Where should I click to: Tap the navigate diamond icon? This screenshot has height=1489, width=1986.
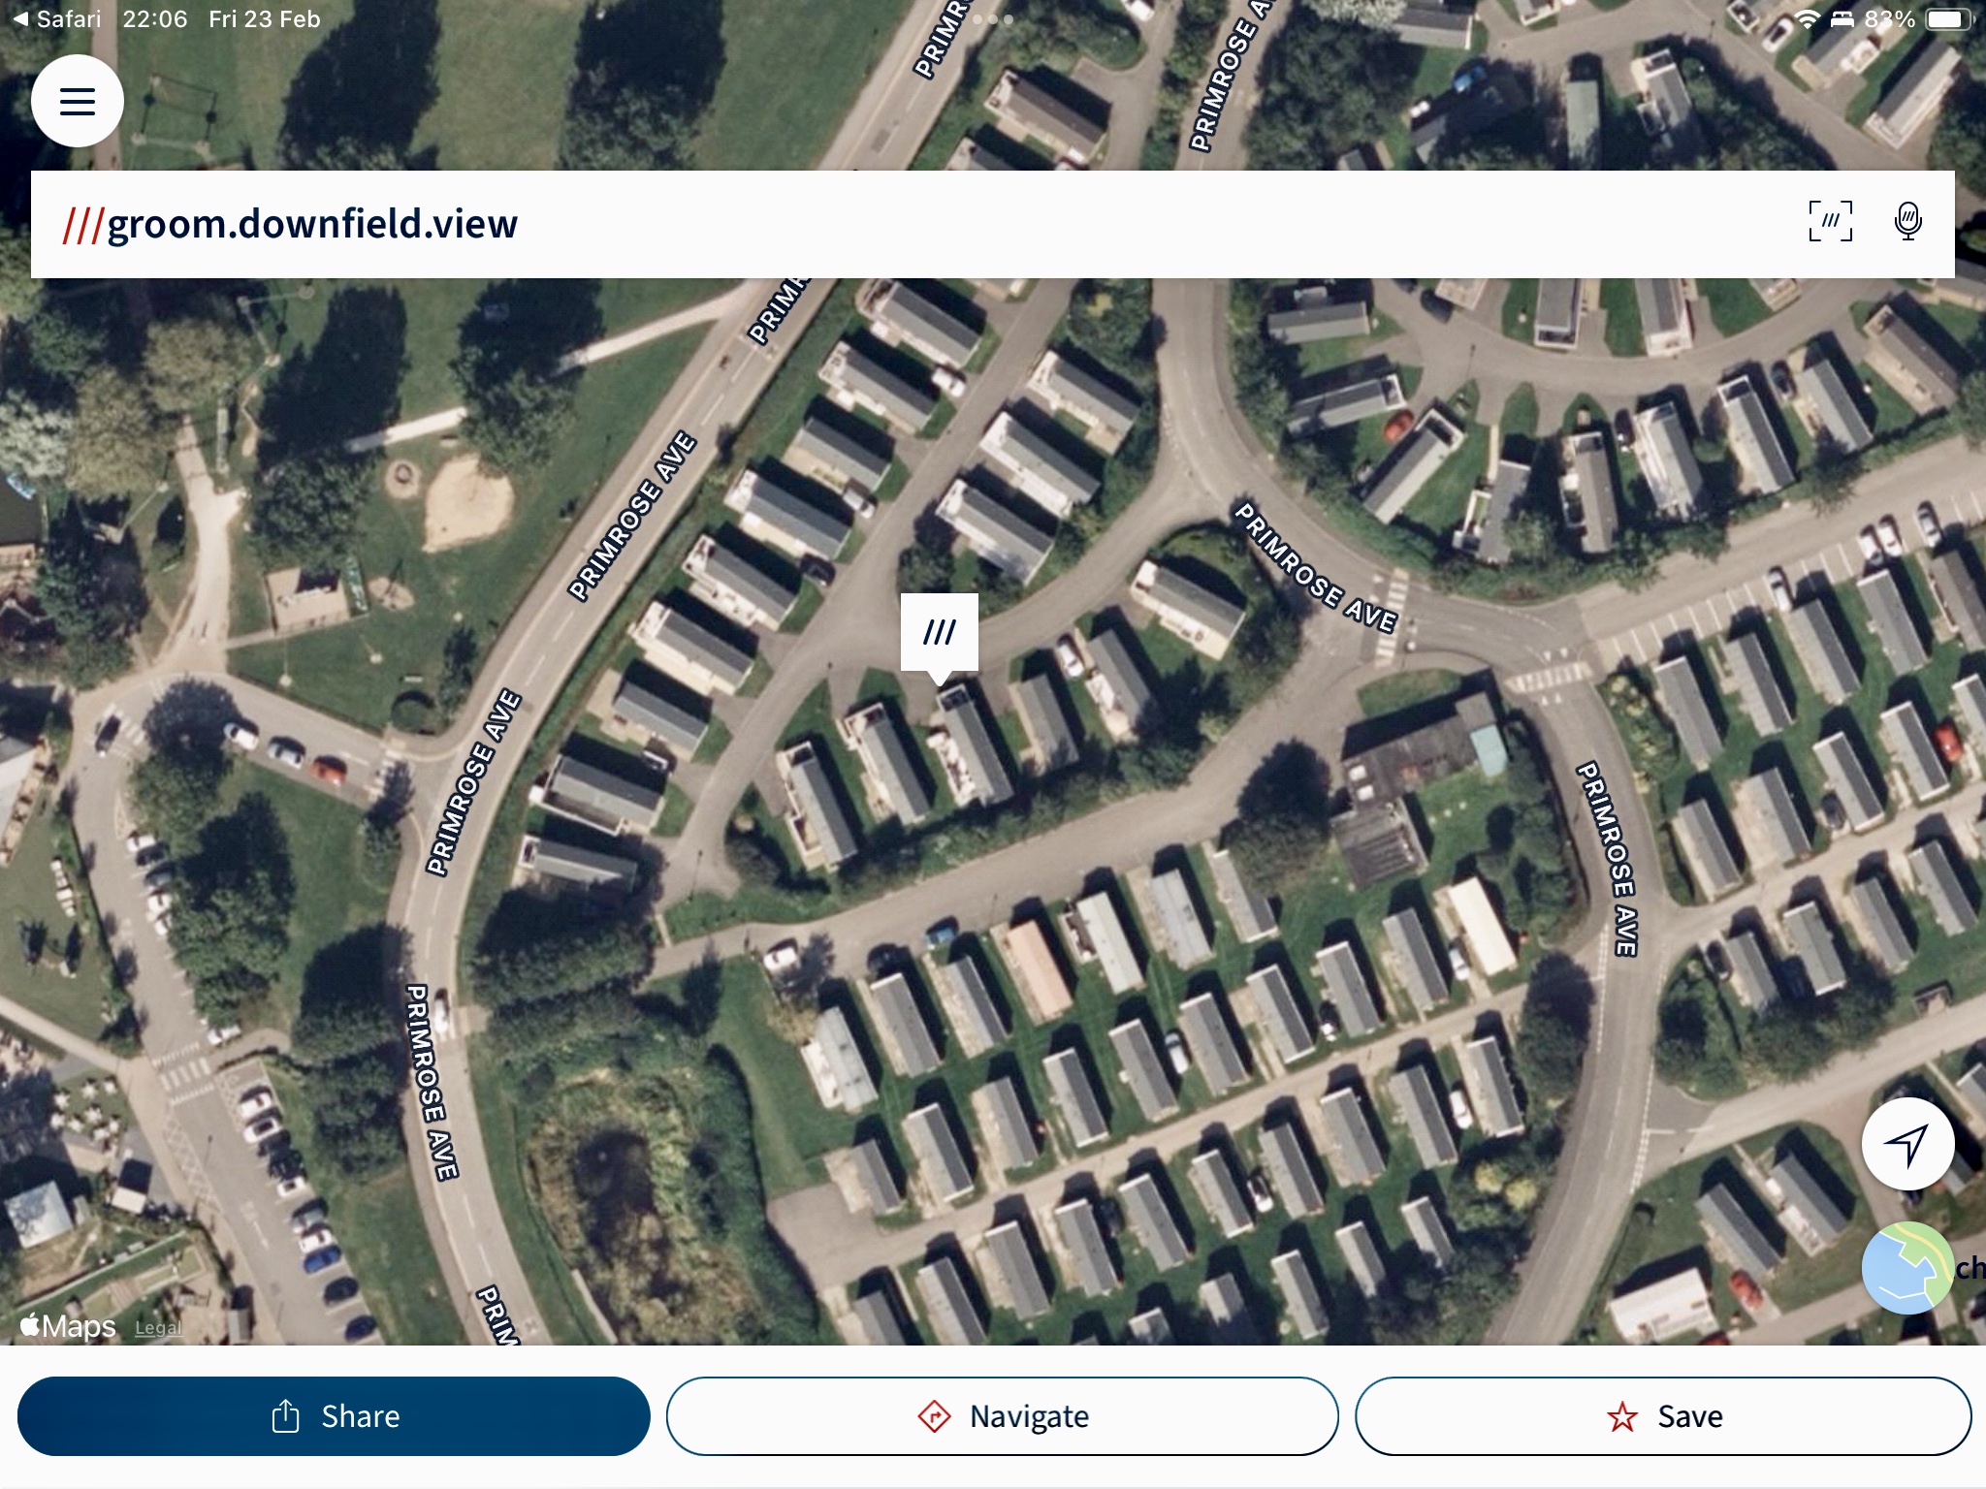pyautogui.click(x=934, y=1416)
